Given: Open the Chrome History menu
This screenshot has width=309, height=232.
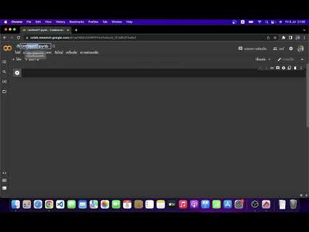Looking at the screenshot, I should coord(61,22).
